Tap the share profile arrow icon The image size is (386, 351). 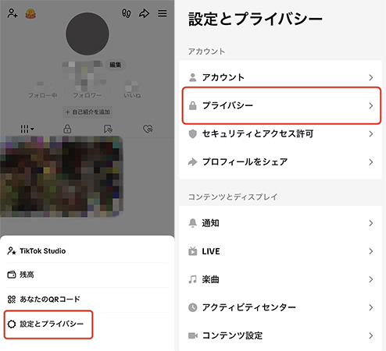pyautogui.click(x=145, y=13)
